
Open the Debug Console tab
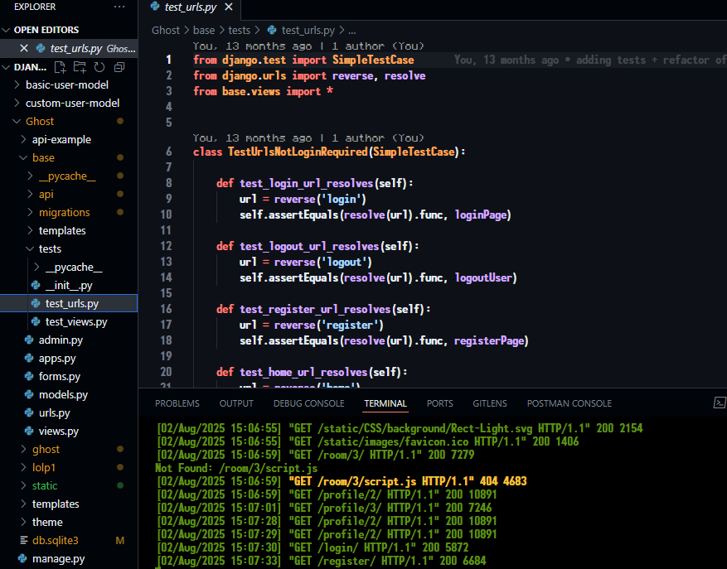click(308, 403)
